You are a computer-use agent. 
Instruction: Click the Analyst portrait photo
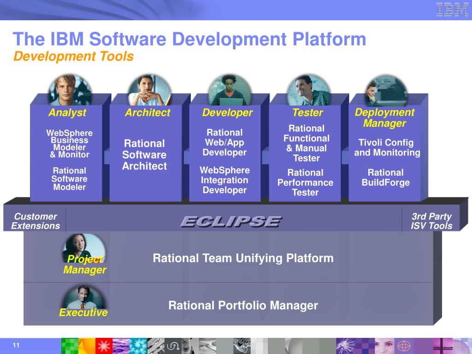coord(70,90)
